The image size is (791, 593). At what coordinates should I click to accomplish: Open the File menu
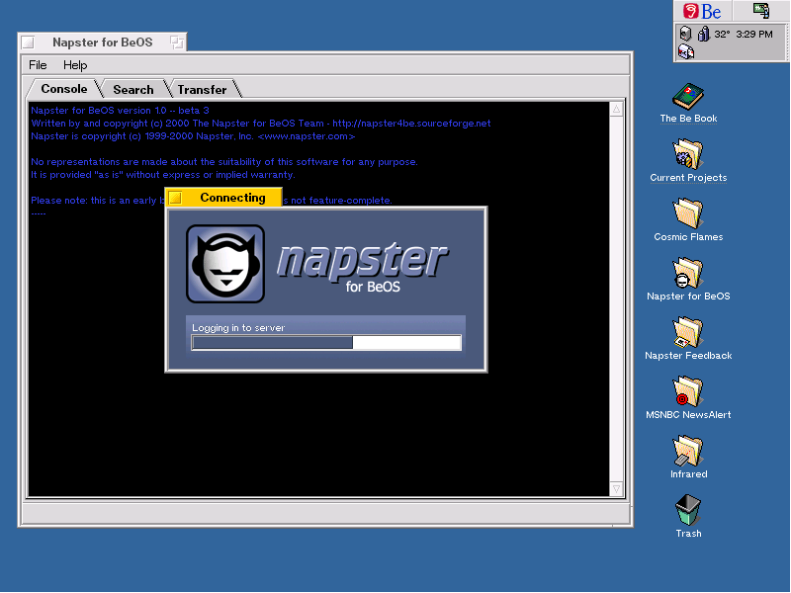(38, 65)
